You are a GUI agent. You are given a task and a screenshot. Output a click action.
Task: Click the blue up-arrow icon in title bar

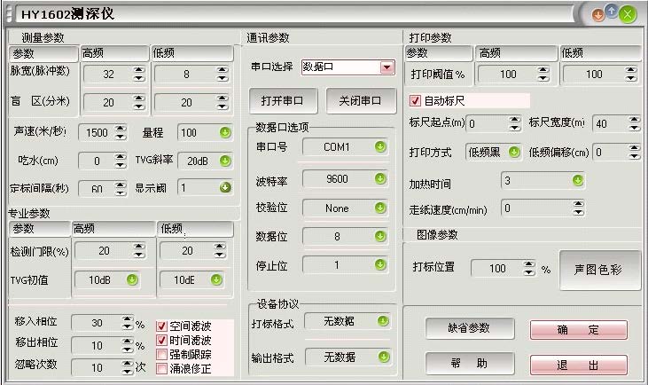(612, 11)
